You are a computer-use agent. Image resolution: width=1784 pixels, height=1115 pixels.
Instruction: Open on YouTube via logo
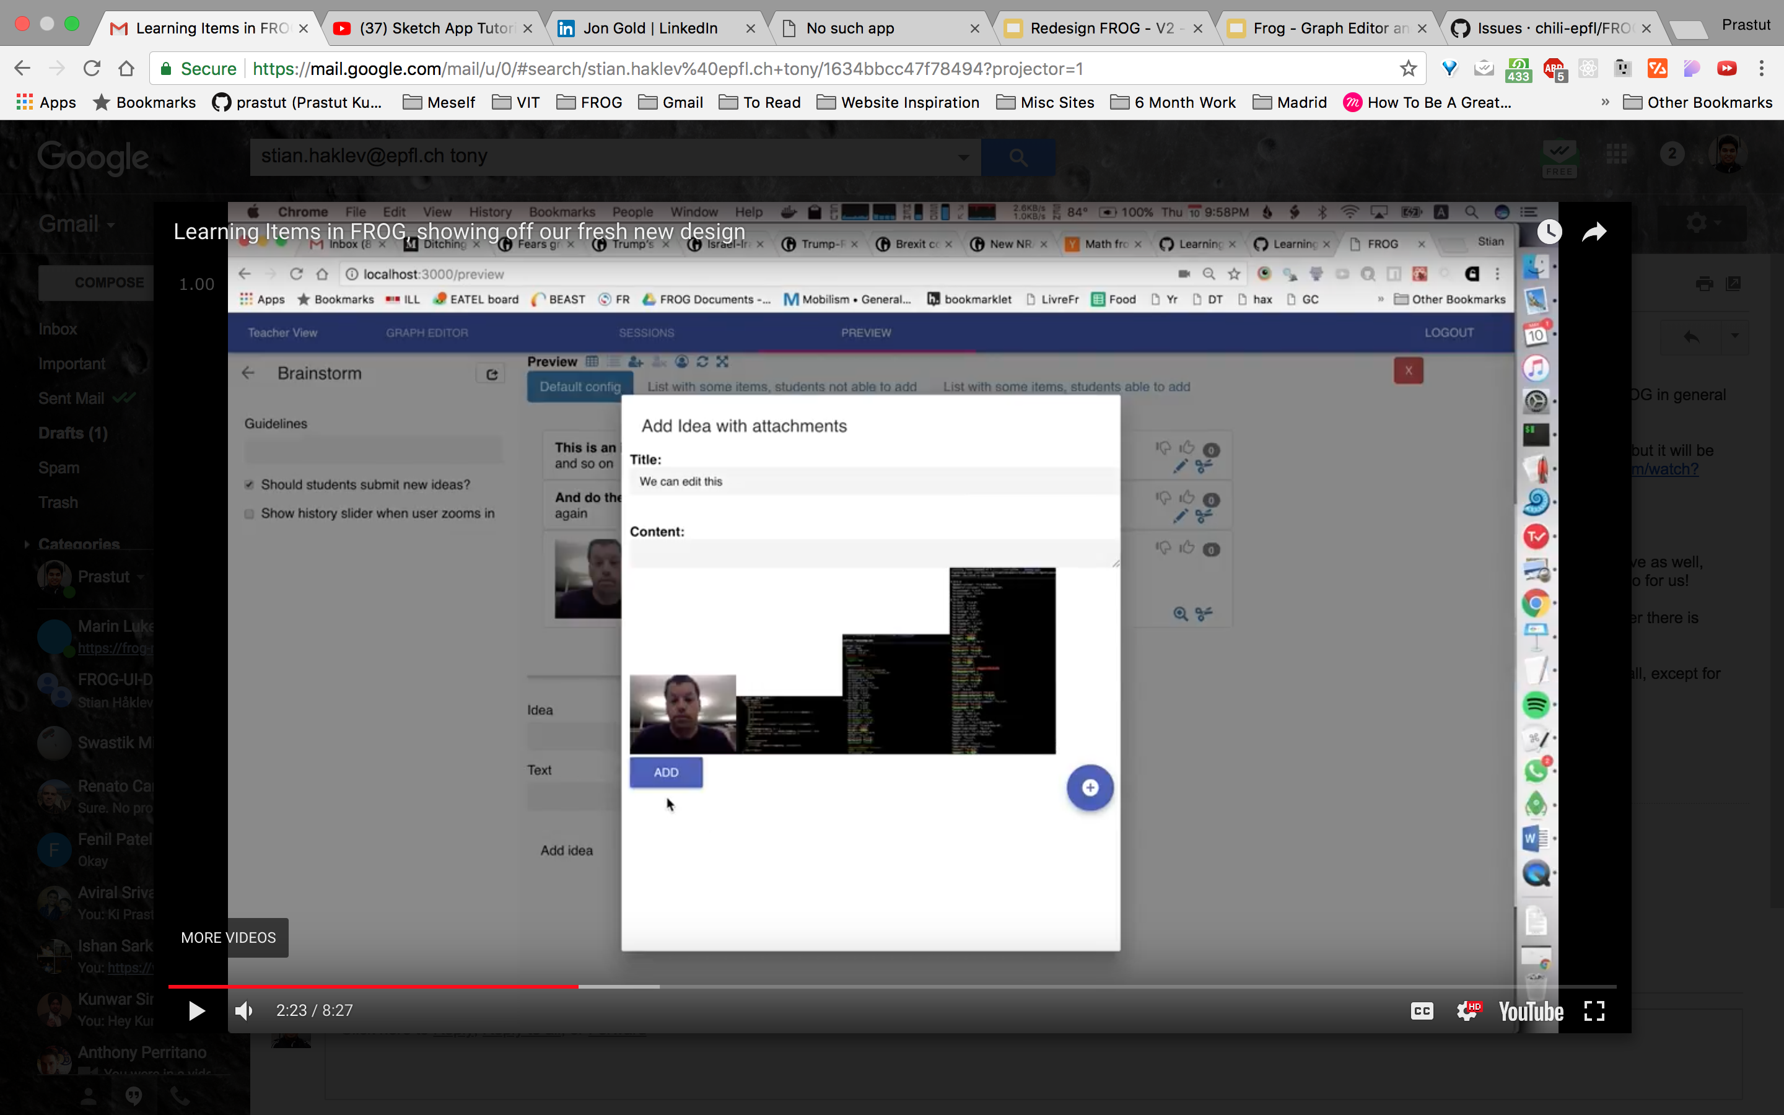1531,1010
